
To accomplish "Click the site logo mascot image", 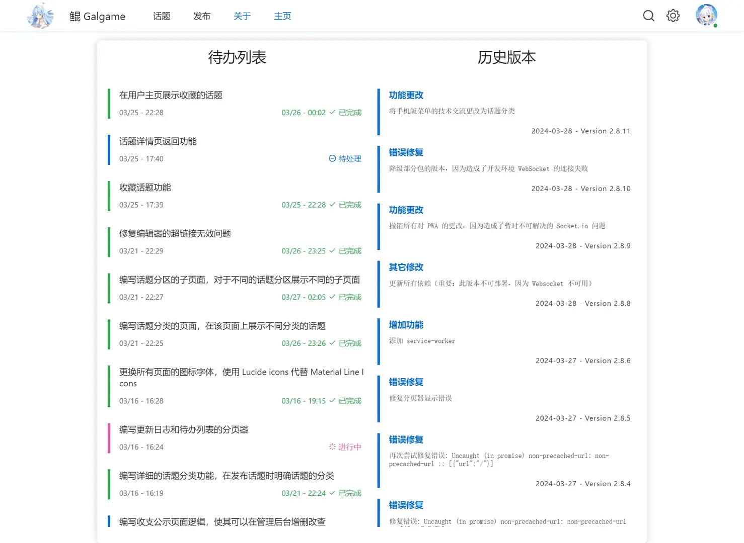I will tap(40, 16).
